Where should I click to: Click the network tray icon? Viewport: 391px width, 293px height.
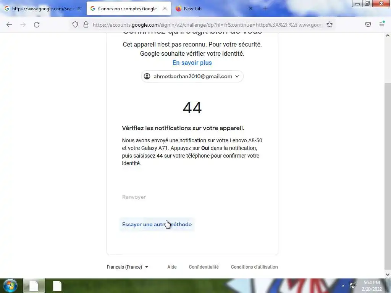pyautogui.click(x=352, y=285)
